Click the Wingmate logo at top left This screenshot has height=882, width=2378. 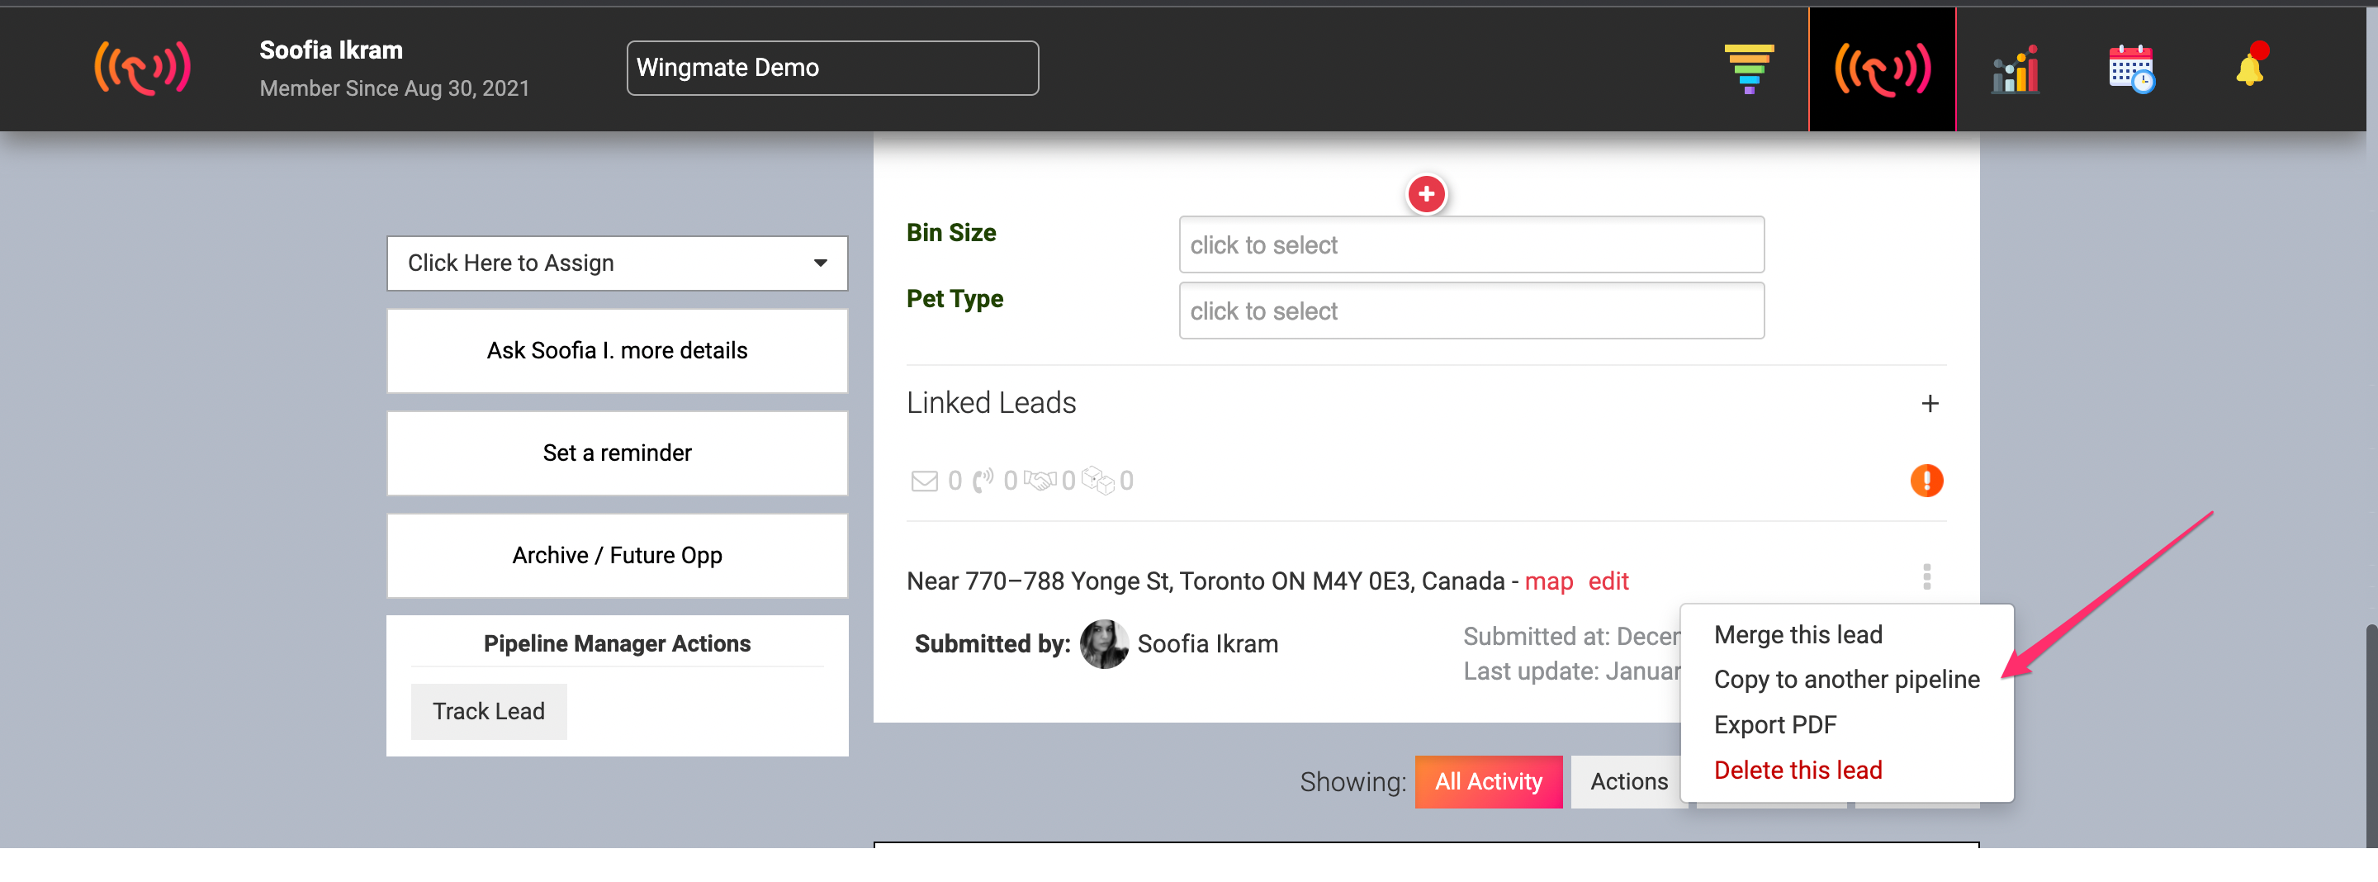point(142,69)
